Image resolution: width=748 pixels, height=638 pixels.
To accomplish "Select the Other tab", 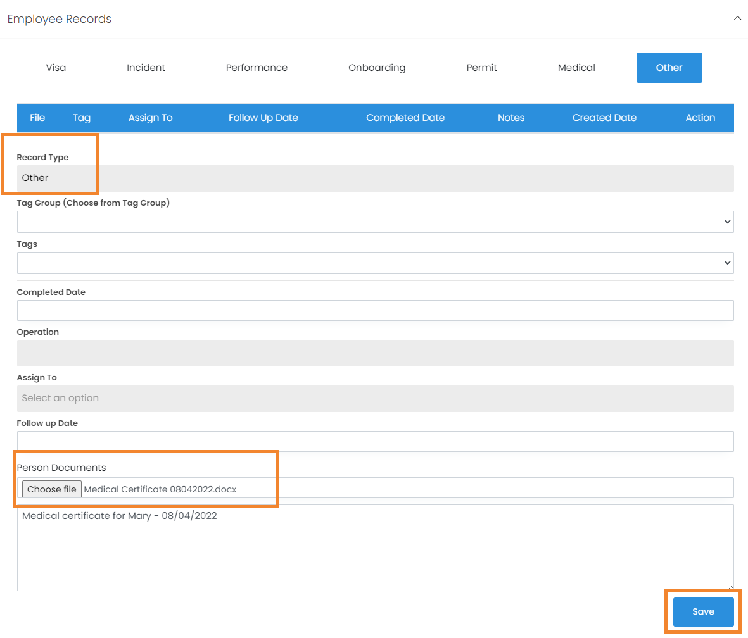I will point(669,68).
